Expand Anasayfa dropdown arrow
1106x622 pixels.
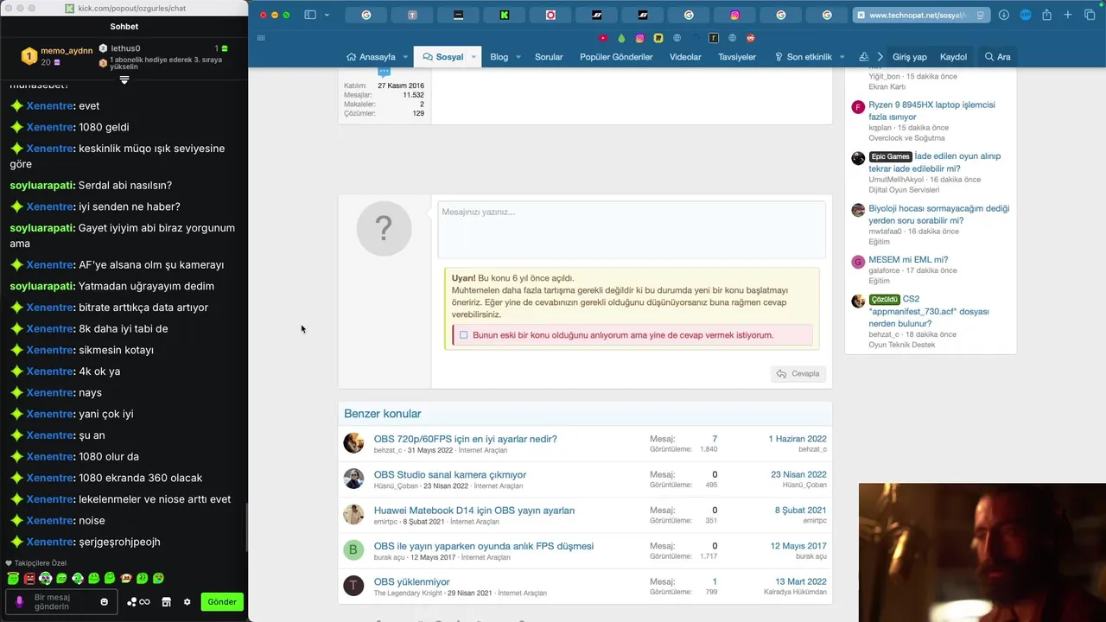[404, 57]
